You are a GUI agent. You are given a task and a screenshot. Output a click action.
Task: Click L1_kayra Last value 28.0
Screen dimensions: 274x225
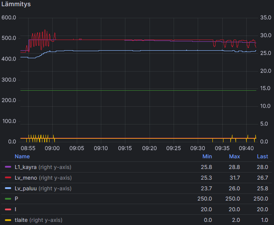[x=262, y=167]
